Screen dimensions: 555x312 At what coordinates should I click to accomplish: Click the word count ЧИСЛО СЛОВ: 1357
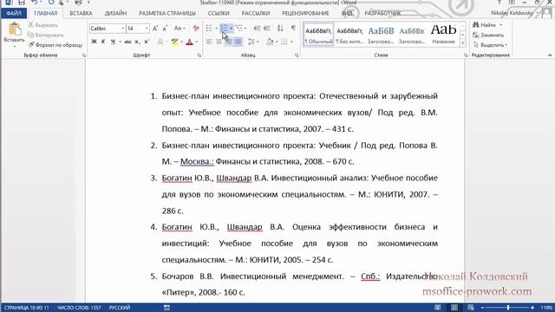click(79, 308)
